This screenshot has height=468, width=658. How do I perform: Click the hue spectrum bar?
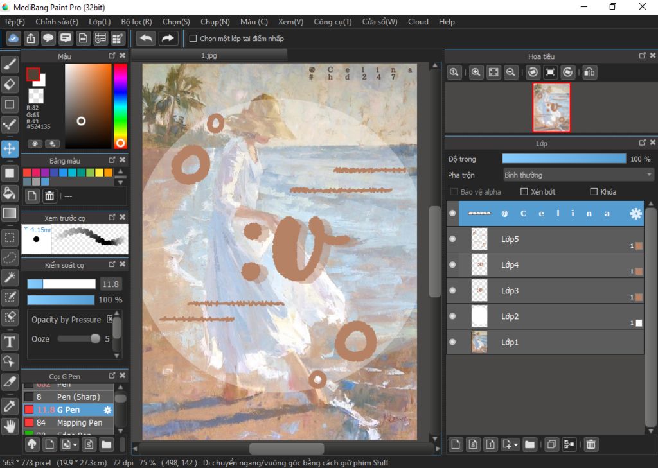tap(120, 106)
